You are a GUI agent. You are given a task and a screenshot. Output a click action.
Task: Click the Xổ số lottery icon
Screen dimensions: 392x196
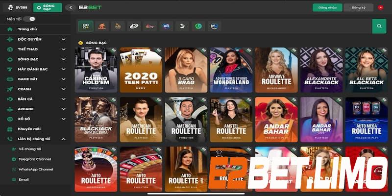(10, 119)
